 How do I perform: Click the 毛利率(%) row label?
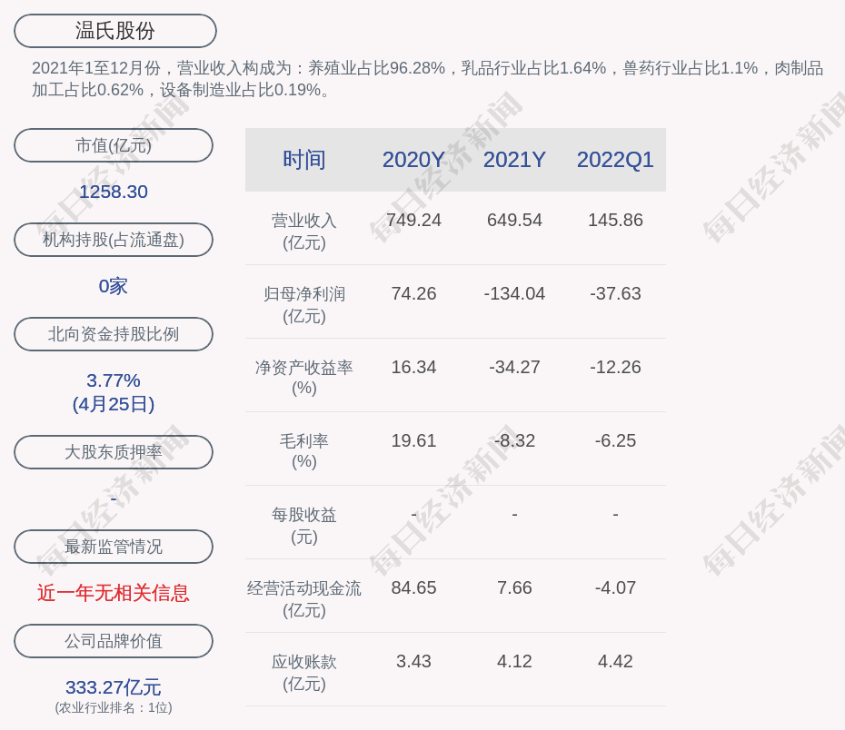304,451
